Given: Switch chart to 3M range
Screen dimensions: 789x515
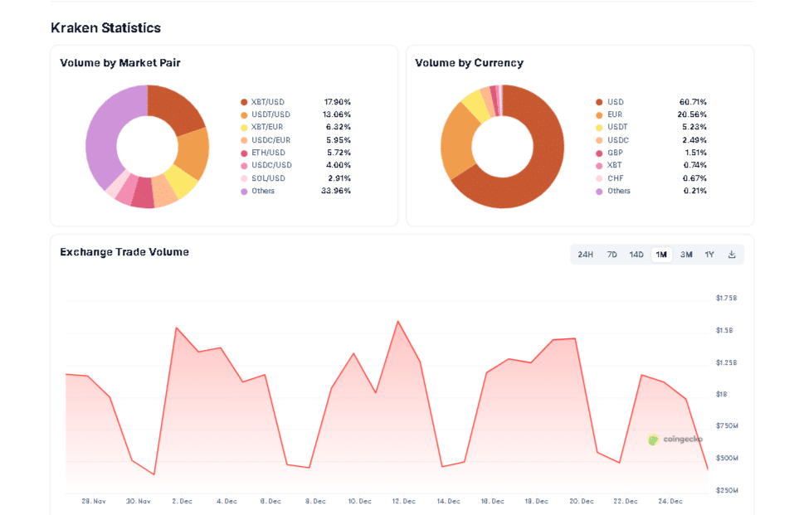Looking at the screenshot, I should pos(686,255).
